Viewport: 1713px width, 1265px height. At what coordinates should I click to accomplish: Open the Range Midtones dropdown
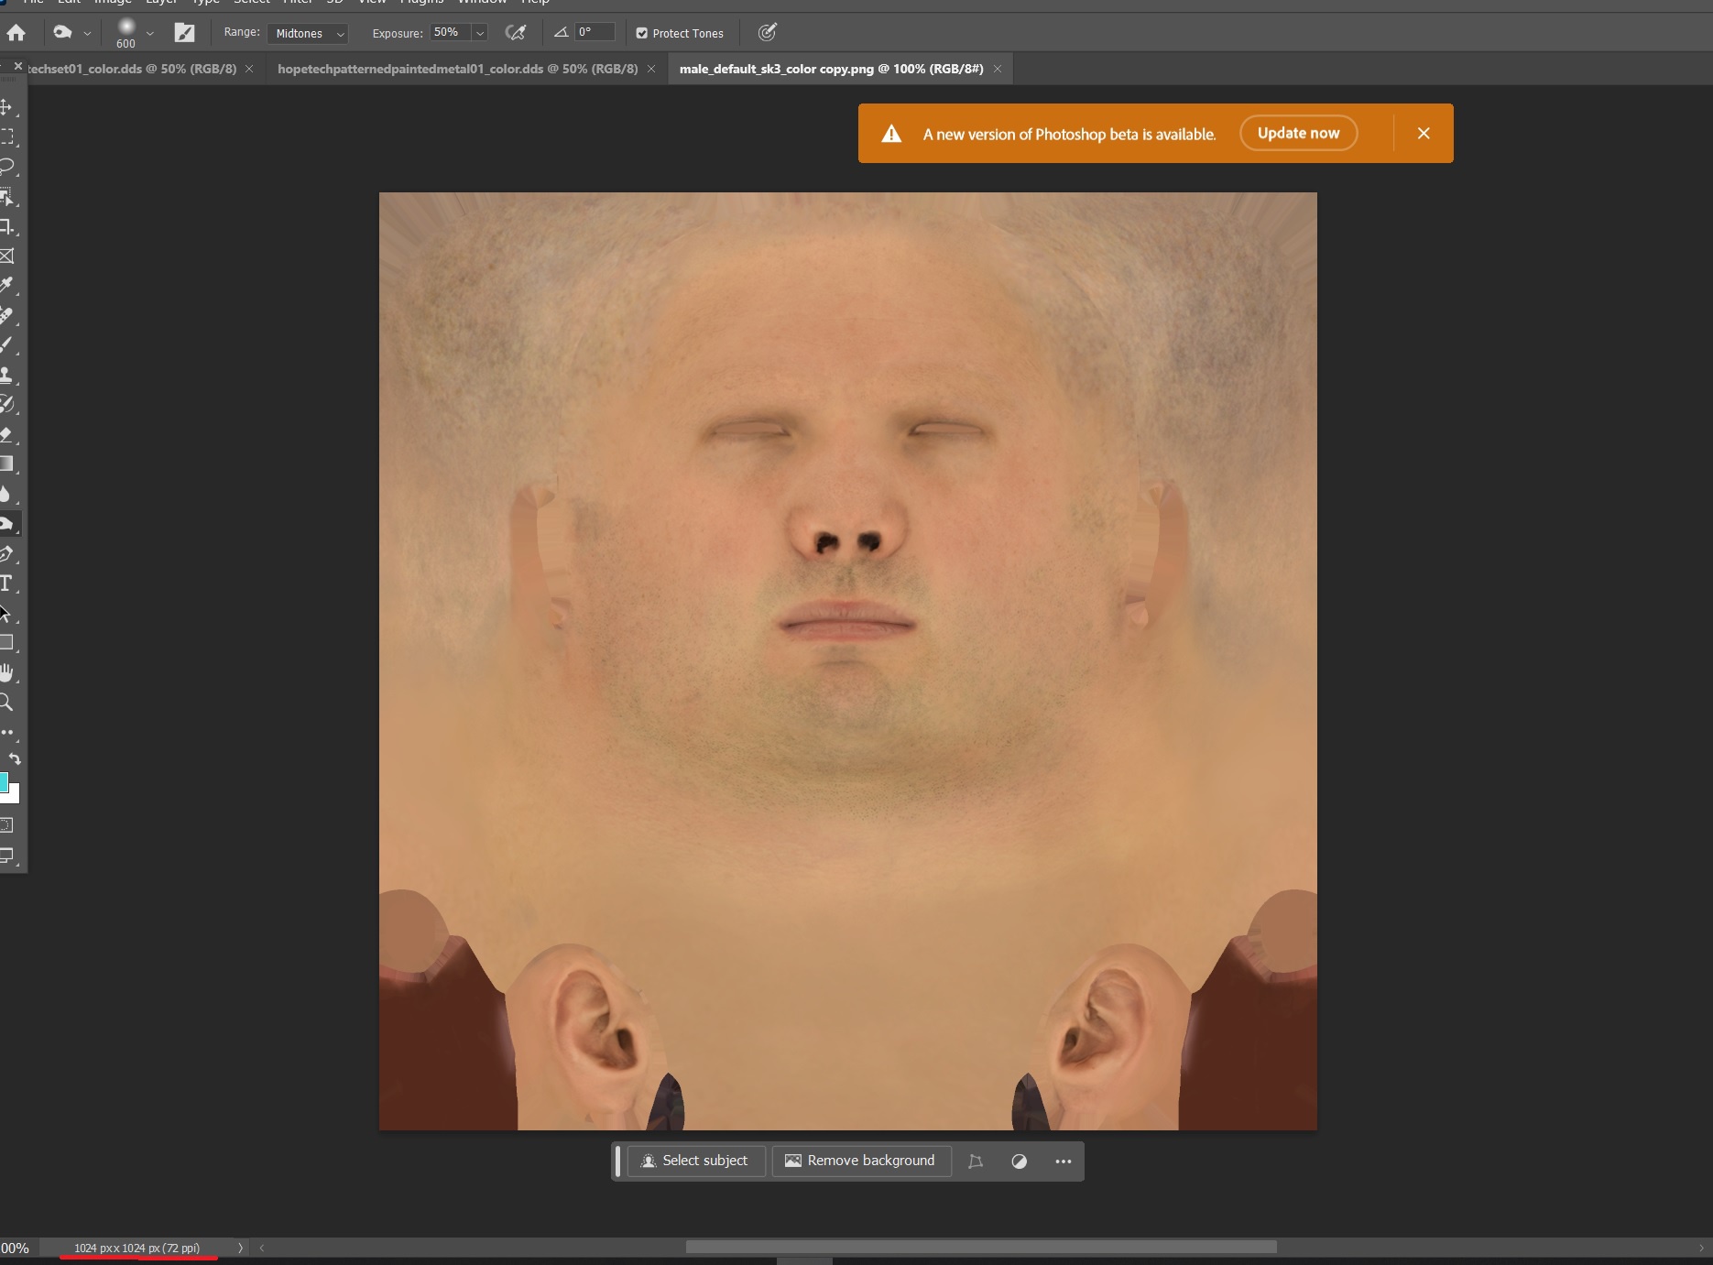(308, 34)
